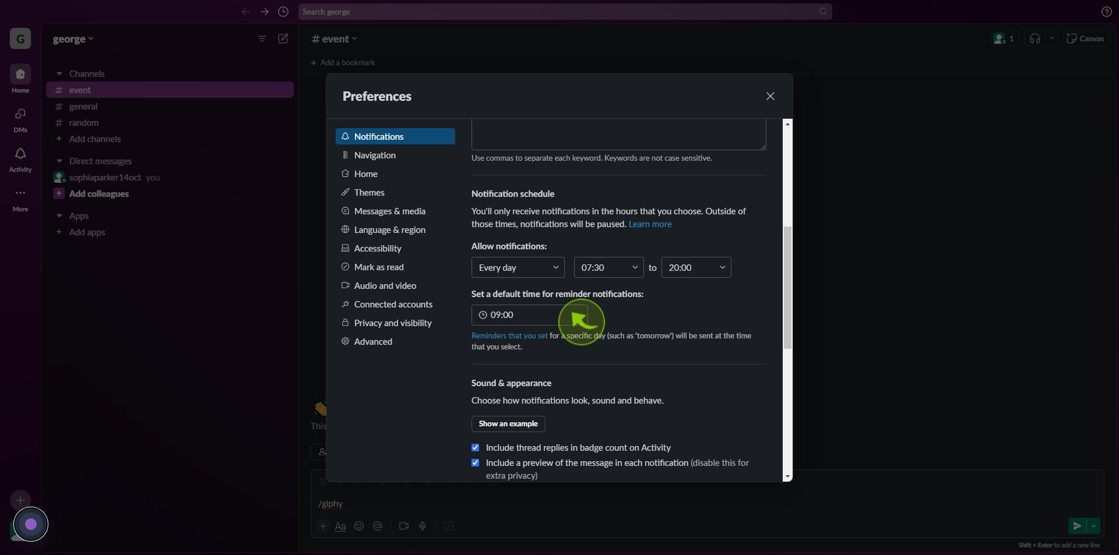1119x555 pixels.
Task: Select Themes preferences tab
Action: pos(395,192)
